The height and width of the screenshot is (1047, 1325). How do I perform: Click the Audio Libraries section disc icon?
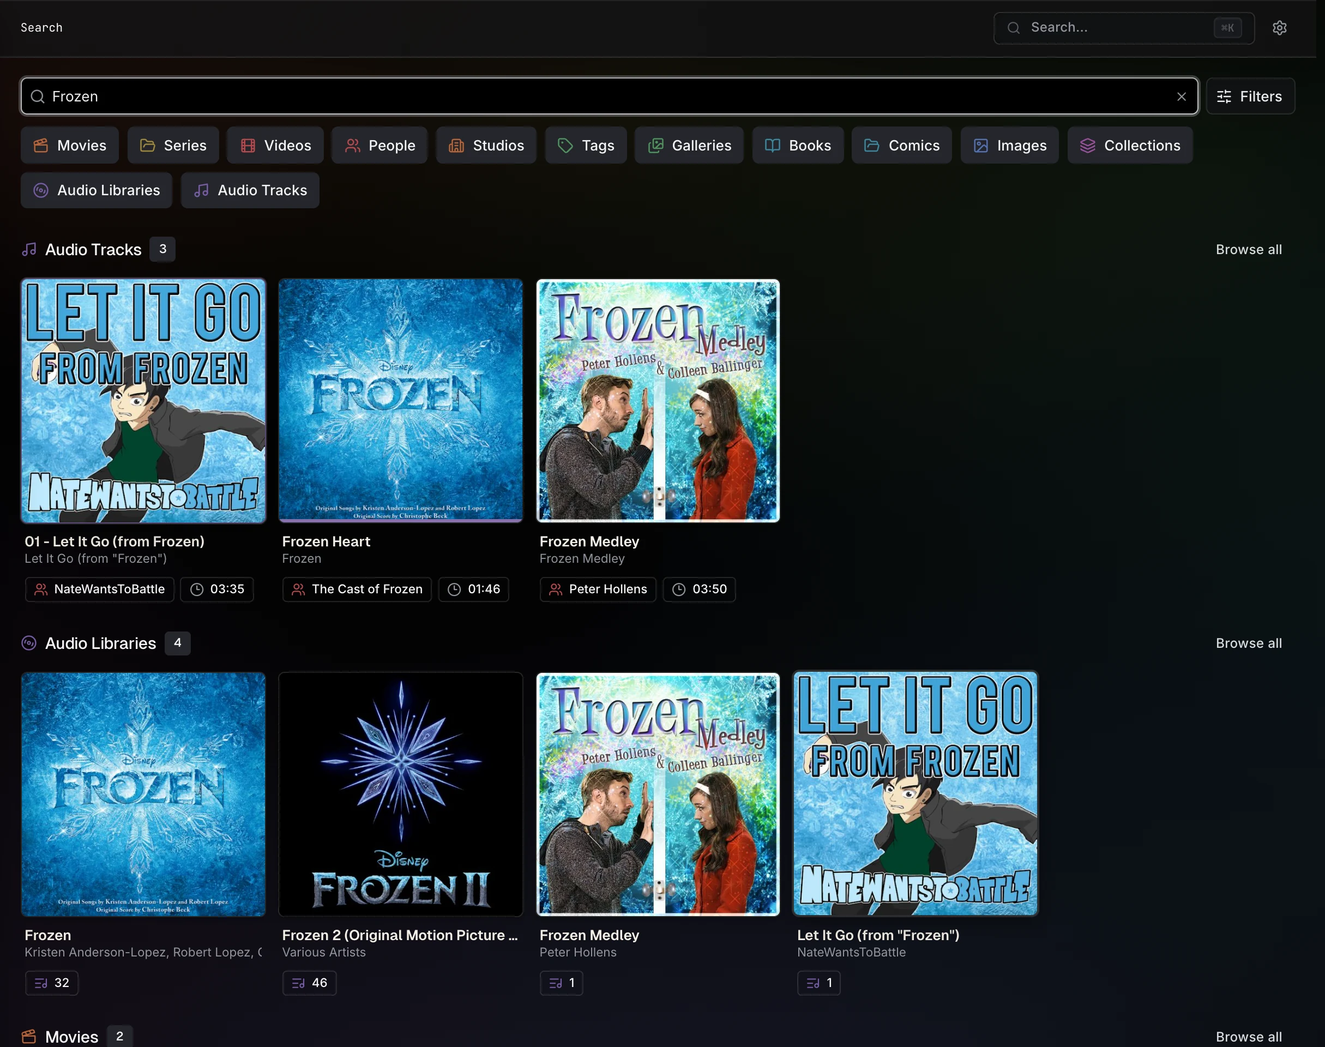(x=29, y=643)
